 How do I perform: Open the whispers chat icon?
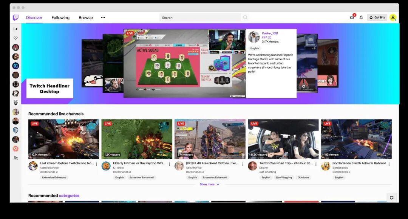tap(392, 198)
